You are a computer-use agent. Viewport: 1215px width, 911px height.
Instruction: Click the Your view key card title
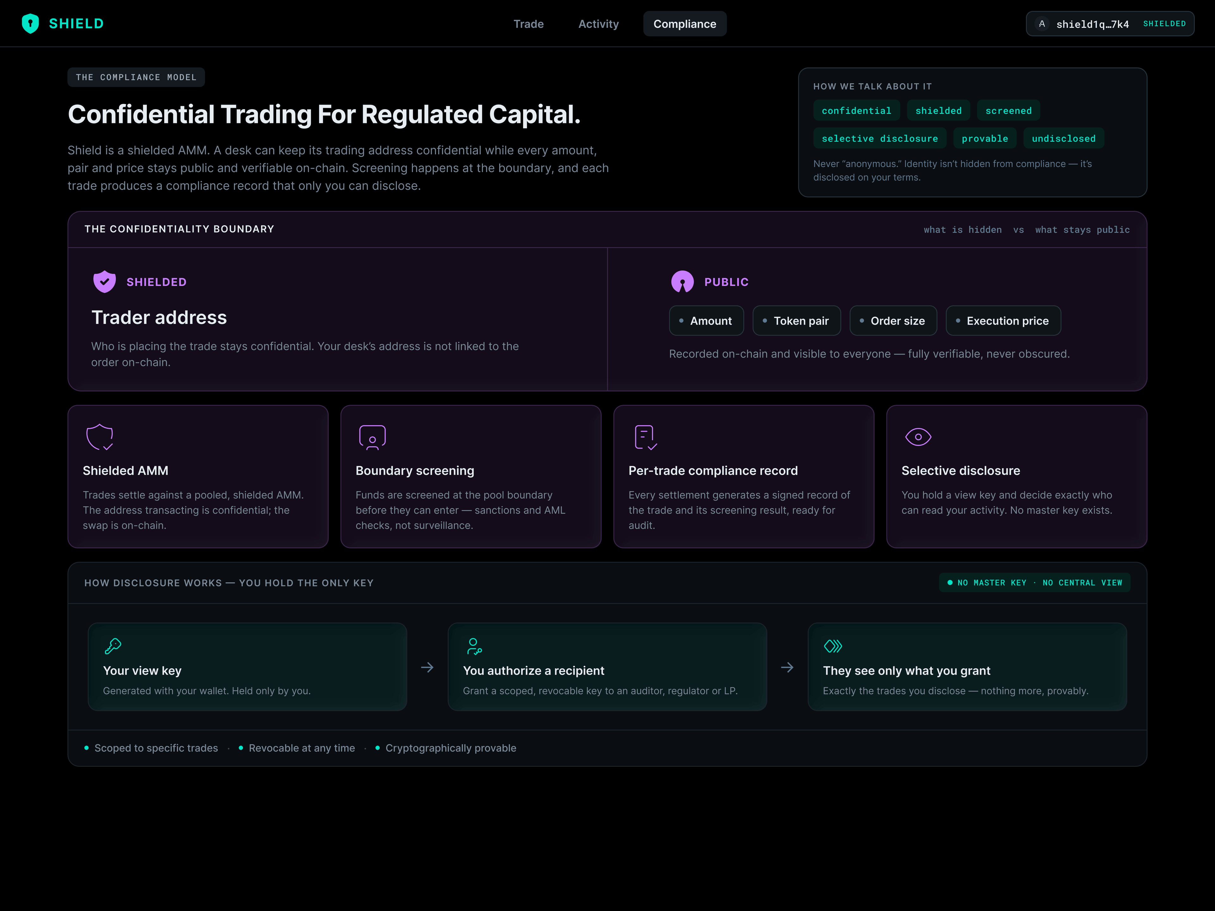[142, 671]
